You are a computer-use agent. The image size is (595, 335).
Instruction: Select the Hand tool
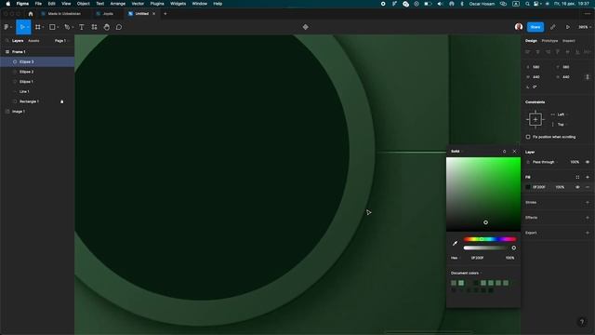pos(107,27)
